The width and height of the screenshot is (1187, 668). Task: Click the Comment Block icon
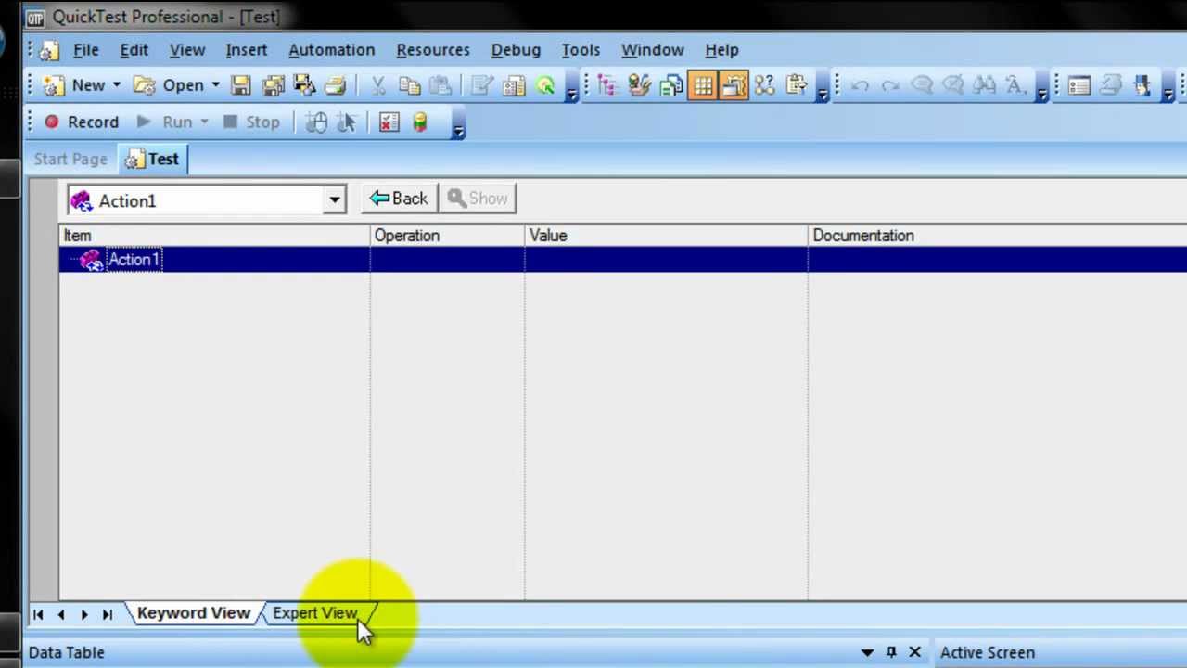(x=922, y=85)
